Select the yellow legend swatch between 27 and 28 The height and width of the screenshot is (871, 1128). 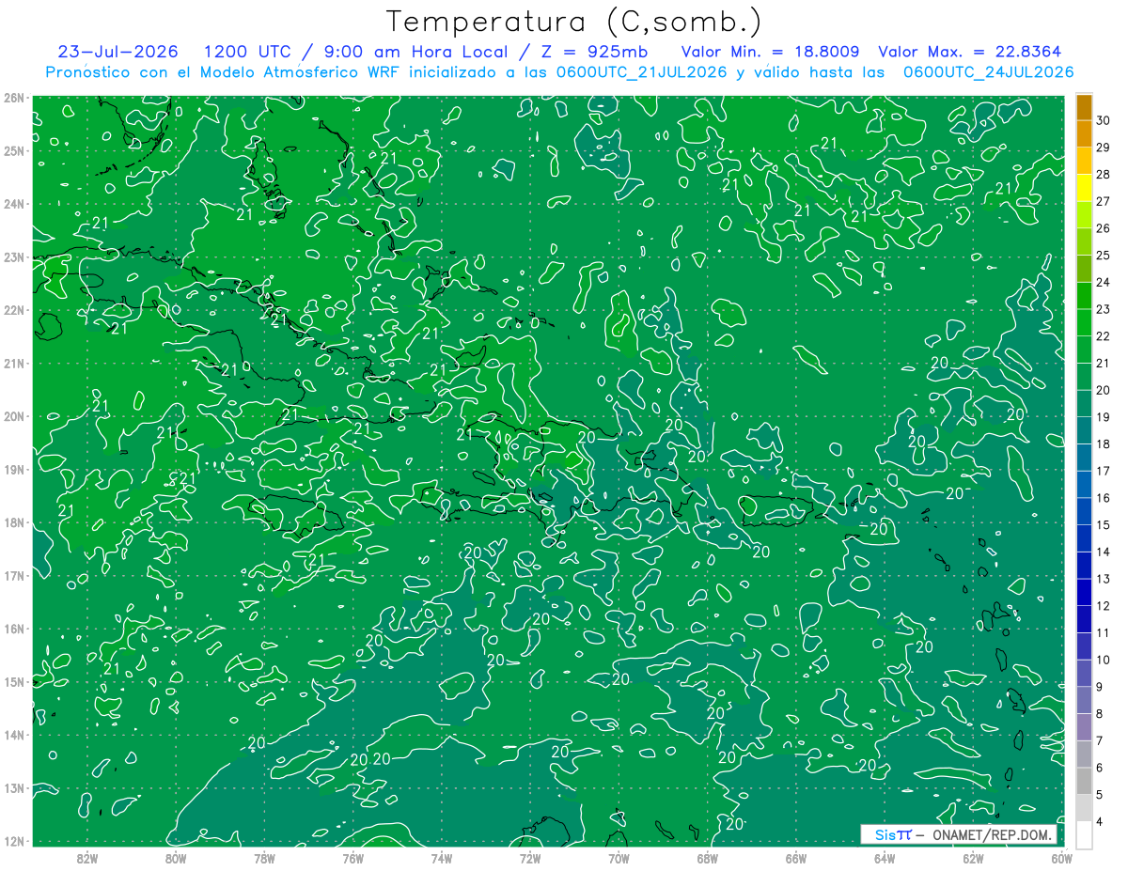[1084, 188]
